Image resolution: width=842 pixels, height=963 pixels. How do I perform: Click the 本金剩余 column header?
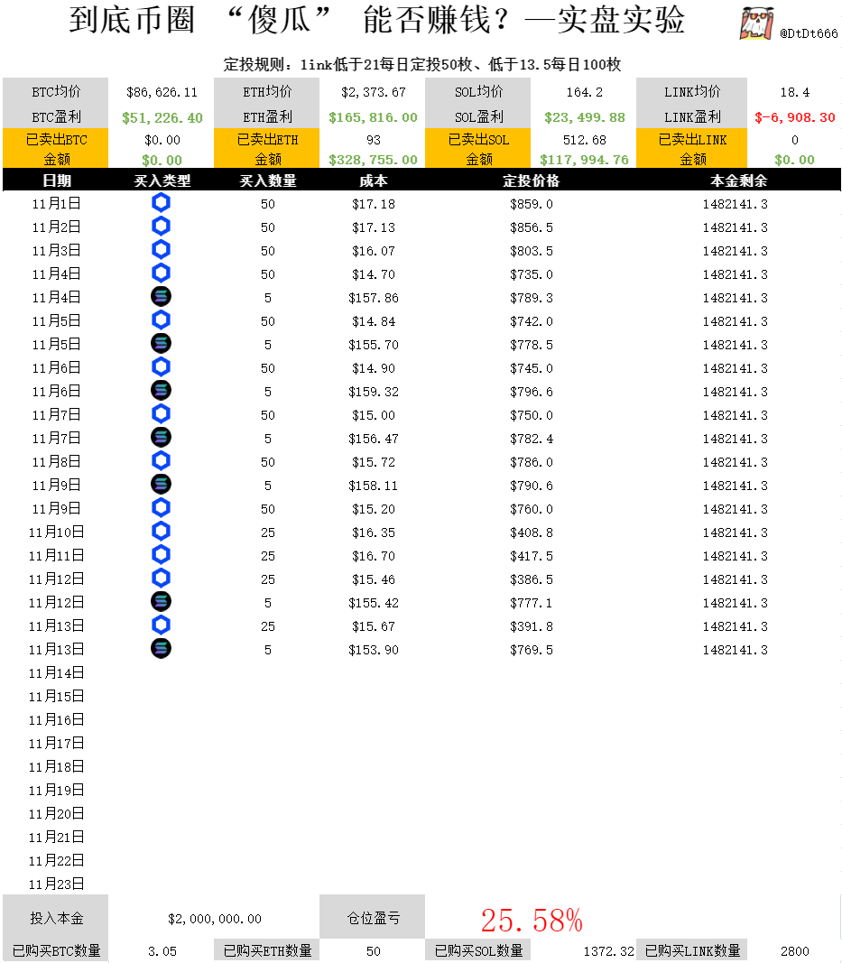(x=739, y=181)
